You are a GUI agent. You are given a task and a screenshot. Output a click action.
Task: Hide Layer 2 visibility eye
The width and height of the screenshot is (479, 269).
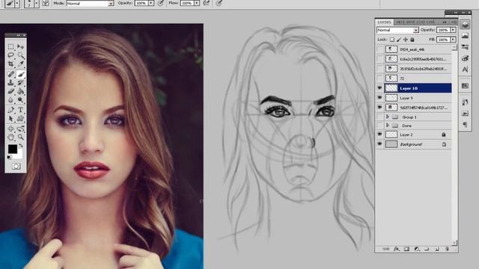point(379,134)
